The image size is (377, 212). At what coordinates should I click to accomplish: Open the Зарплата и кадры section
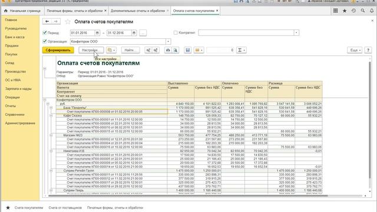[18, 89]
